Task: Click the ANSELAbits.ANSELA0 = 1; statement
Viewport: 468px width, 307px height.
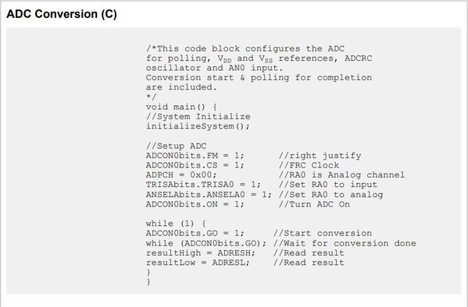Action: [209, 195]
